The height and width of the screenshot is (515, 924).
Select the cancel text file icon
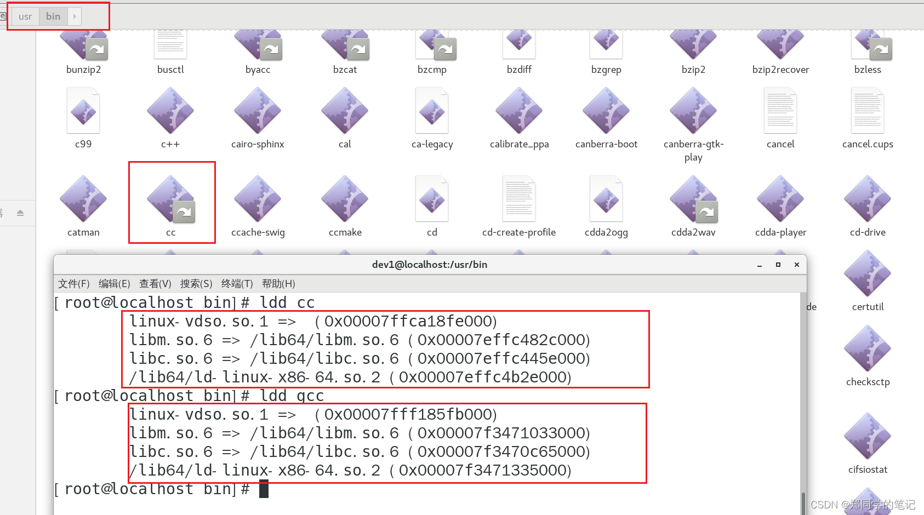point(780,111)
